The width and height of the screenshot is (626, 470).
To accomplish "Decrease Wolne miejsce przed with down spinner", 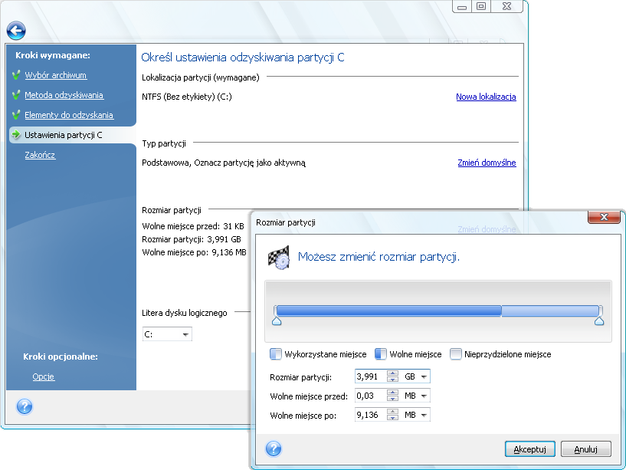I will pos(393,399).
